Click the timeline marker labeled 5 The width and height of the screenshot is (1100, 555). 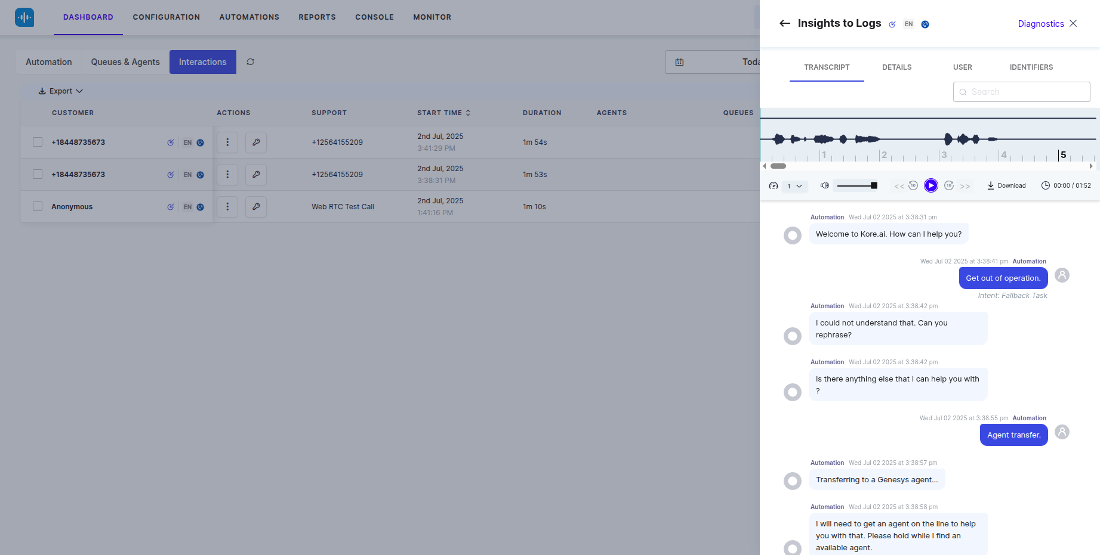pyautogui.click(x=1063, y=155)
